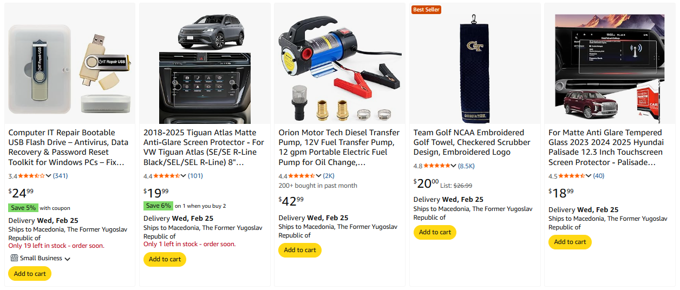Open the Hyundai Palisade screen protector image
Viewport: 680px width, 290px height.
click(x=610, y=64)
